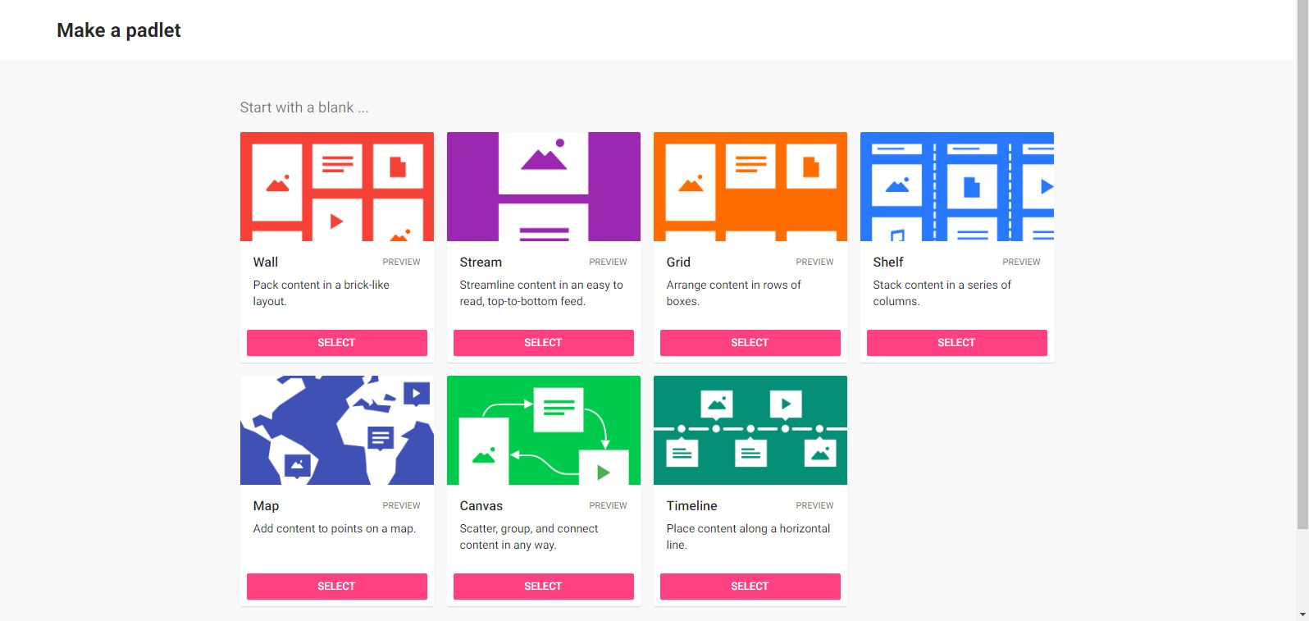Select the Timeline padlet format

750,587
